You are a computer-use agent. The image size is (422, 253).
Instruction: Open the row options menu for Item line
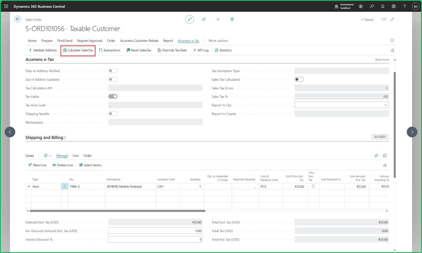64,186
